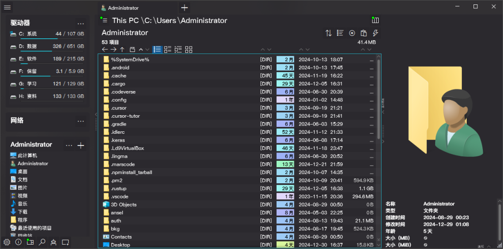Screen dimensions: 503x249
Task: Open the main hamburger menu at top-left
Action: coord(7,7)
